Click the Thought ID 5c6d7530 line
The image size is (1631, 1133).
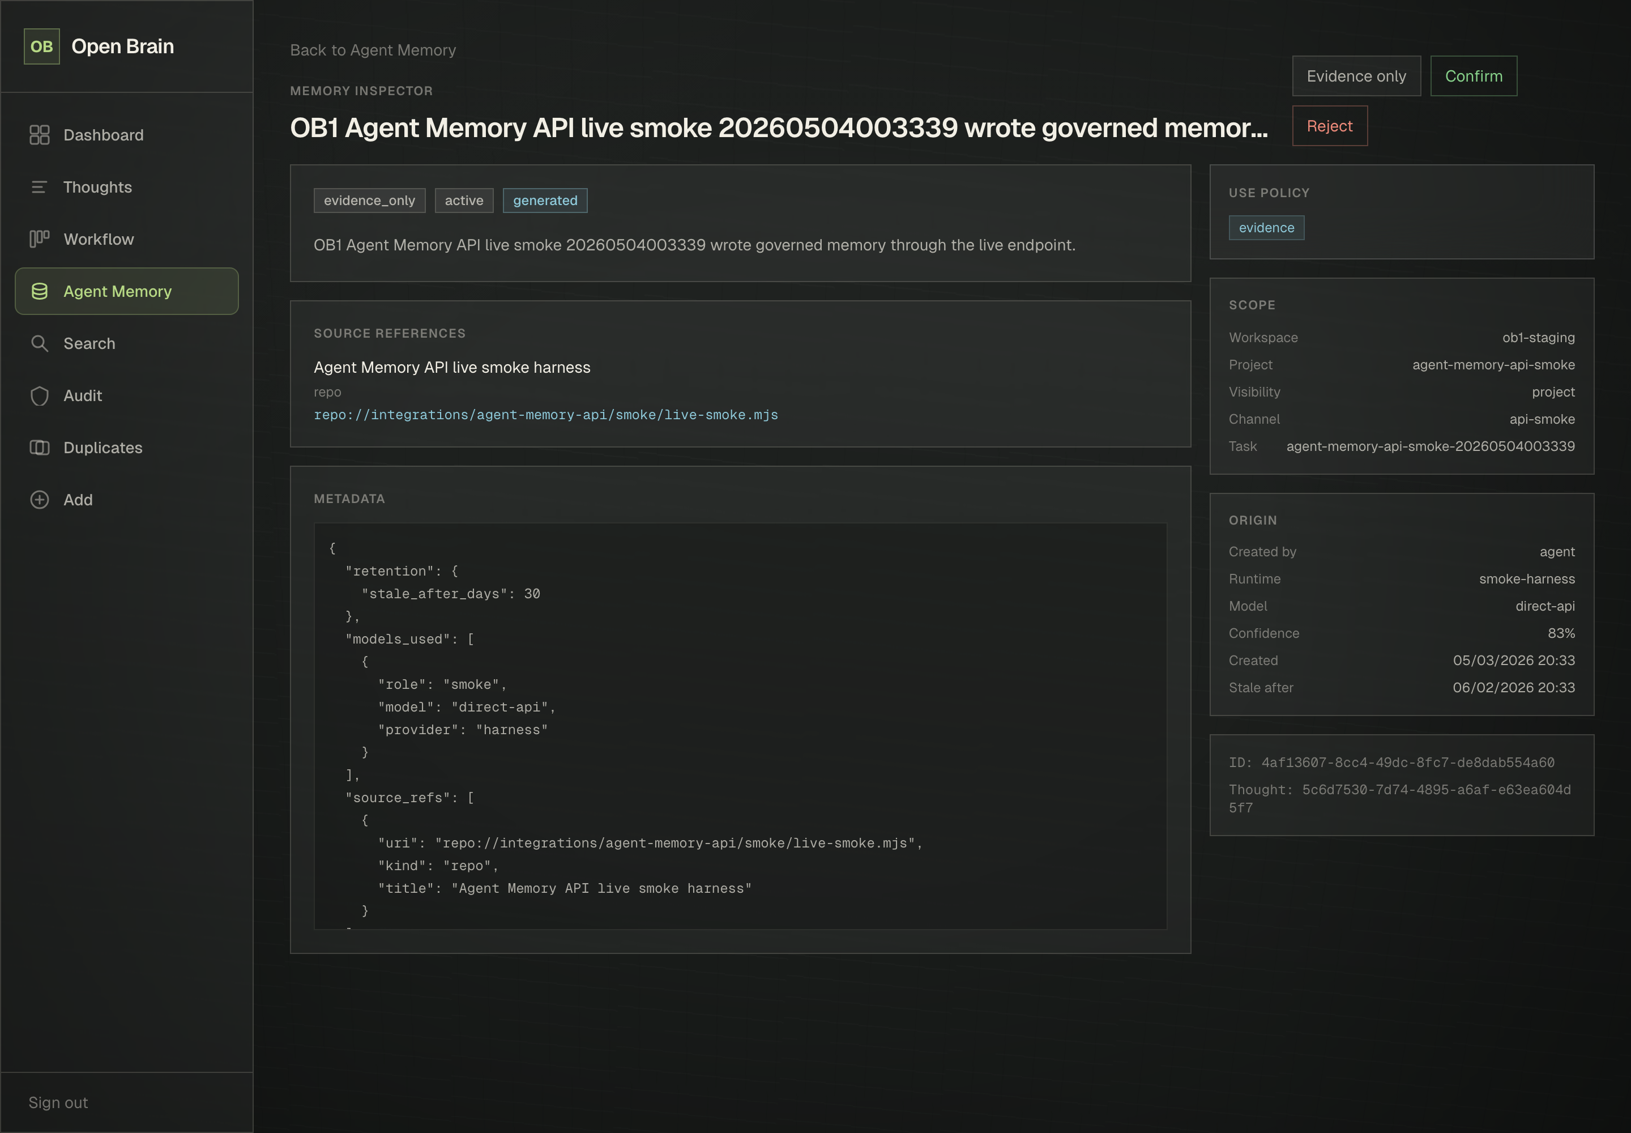click(x=1399, y=799)
